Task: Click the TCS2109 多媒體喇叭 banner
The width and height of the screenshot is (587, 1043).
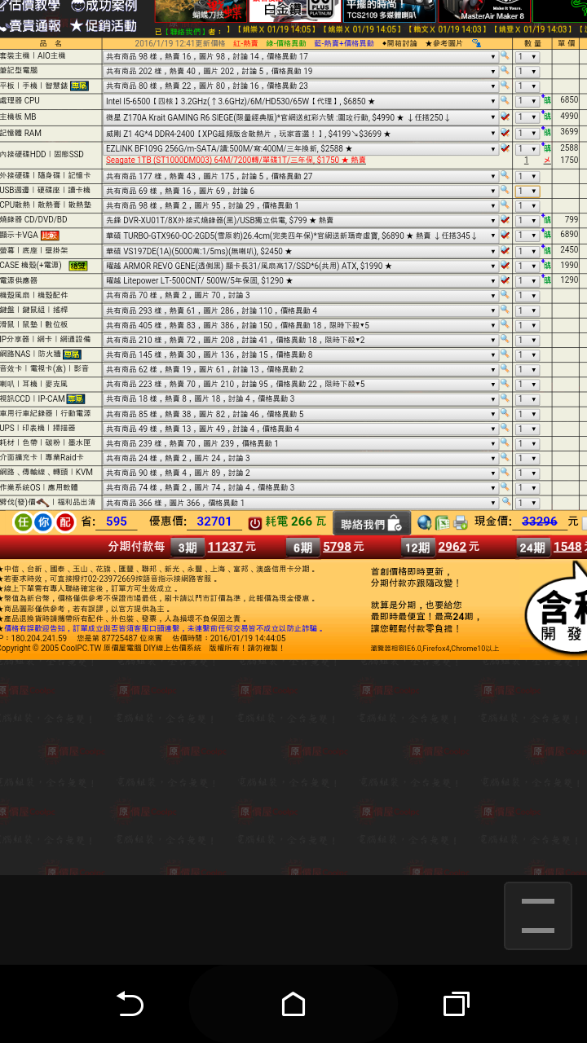Action: coord(389,11)
